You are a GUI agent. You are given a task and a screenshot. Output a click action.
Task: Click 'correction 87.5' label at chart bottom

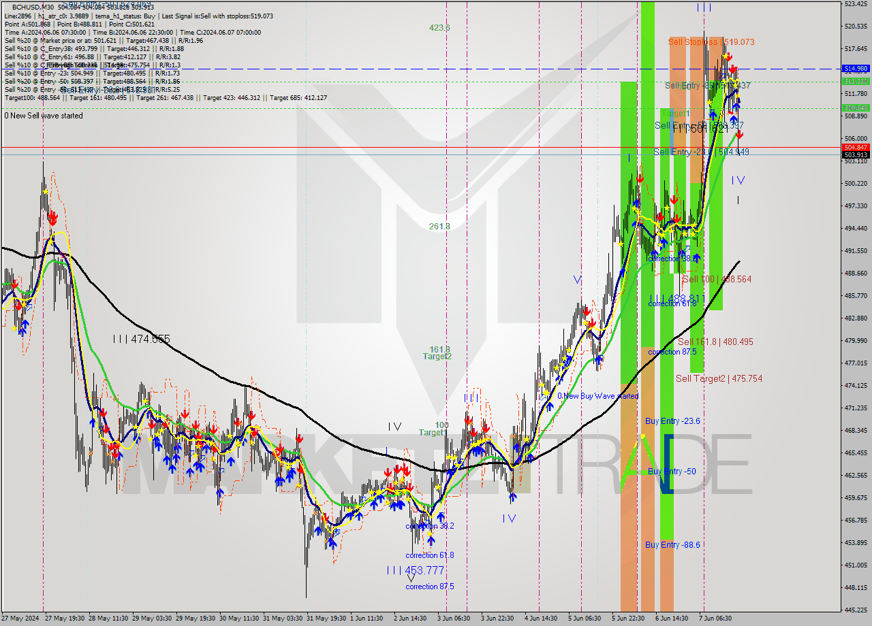(430, 587)
